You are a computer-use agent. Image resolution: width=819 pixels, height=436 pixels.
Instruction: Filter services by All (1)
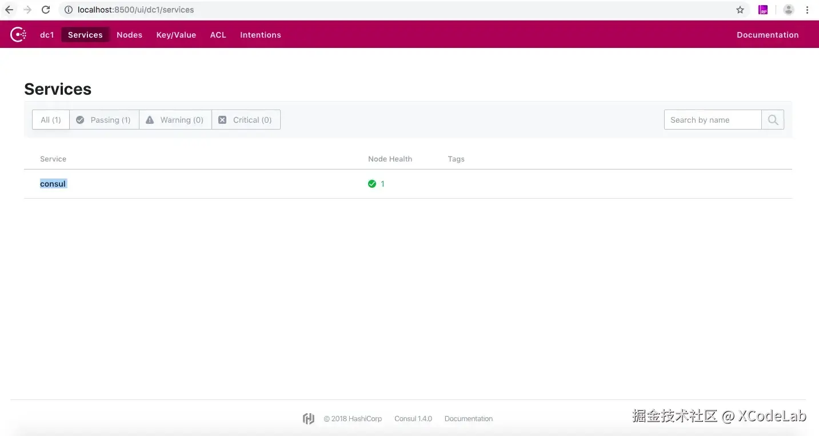coord(51,120)
